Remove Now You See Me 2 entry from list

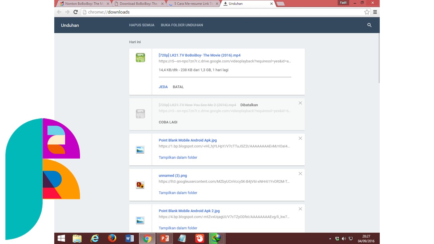click(x=300, y=103)
